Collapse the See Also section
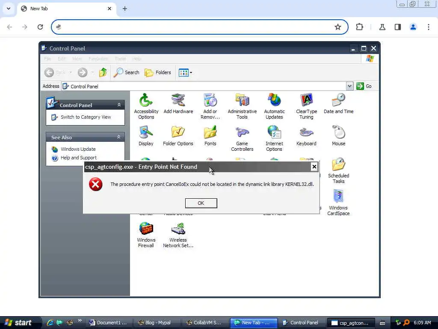This screenshot has width=438, height=329. point(119,137)
